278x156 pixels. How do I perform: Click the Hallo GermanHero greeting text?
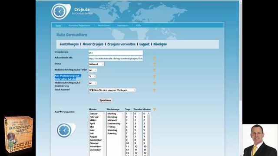[72, 35]
